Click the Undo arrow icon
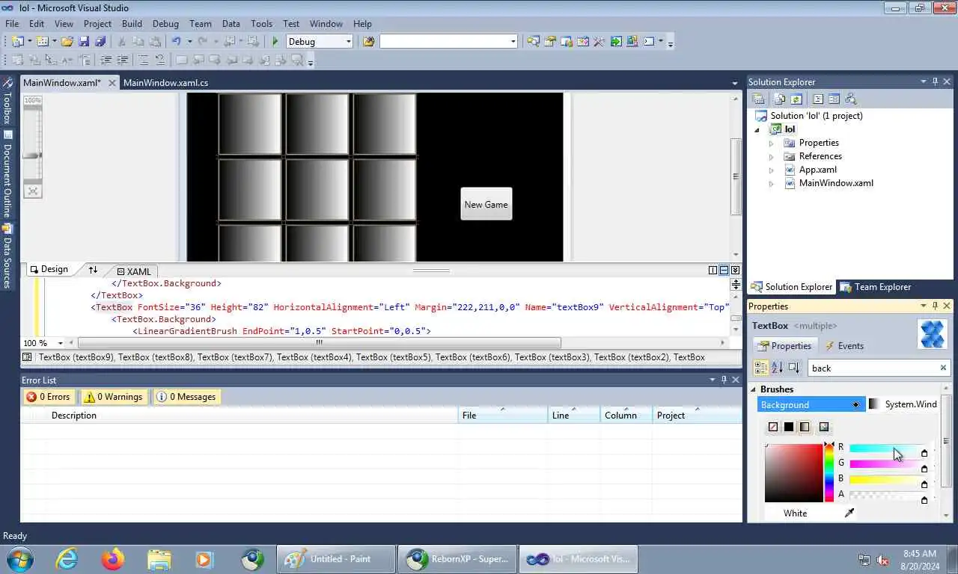This screenshot has height=574, width=958. (x=176, y=42)
